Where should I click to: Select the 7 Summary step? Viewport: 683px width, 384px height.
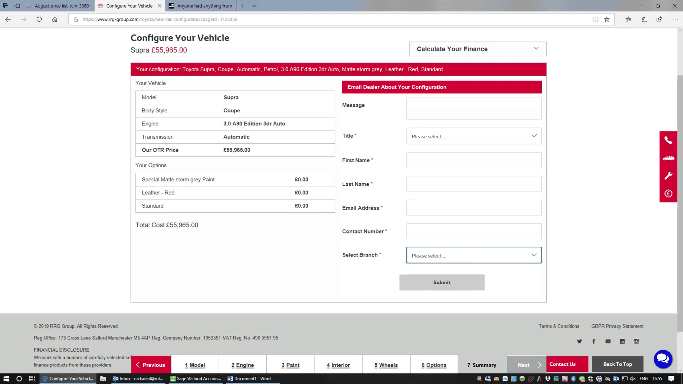[x=482, y=365]
